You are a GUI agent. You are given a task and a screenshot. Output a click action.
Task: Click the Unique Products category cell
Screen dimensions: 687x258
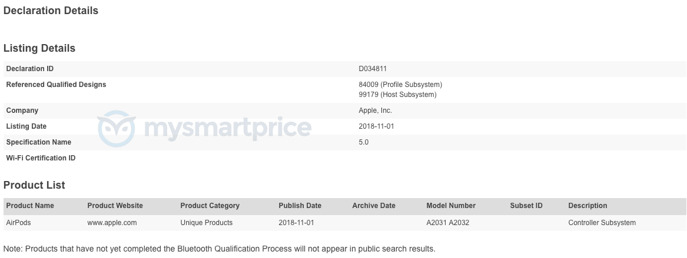pyautogui.click(x=206, y=223)
